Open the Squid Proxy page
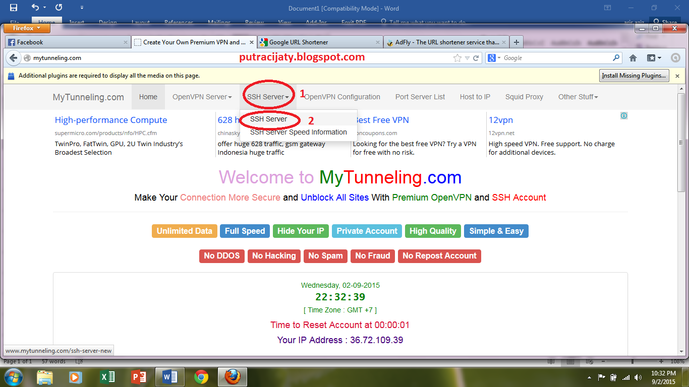This screenshot has height=387, width=689. pyautogui.click(x=524, y=97)
